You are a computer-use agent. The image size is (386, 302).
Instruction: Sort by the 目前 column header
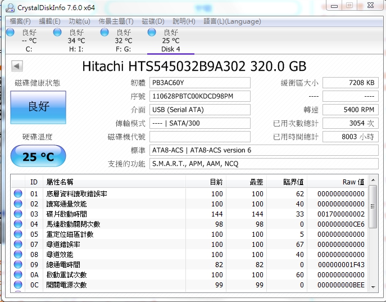pyautogui.click(x=206, y=182)
